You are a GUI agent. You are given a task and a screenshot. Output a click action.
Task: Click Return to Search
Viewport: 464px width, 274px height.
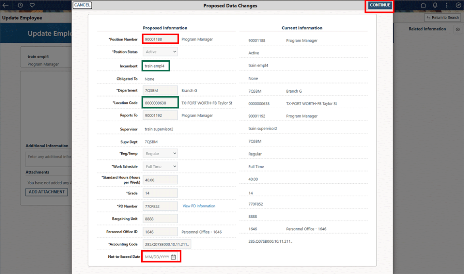[x=442, y=17]
